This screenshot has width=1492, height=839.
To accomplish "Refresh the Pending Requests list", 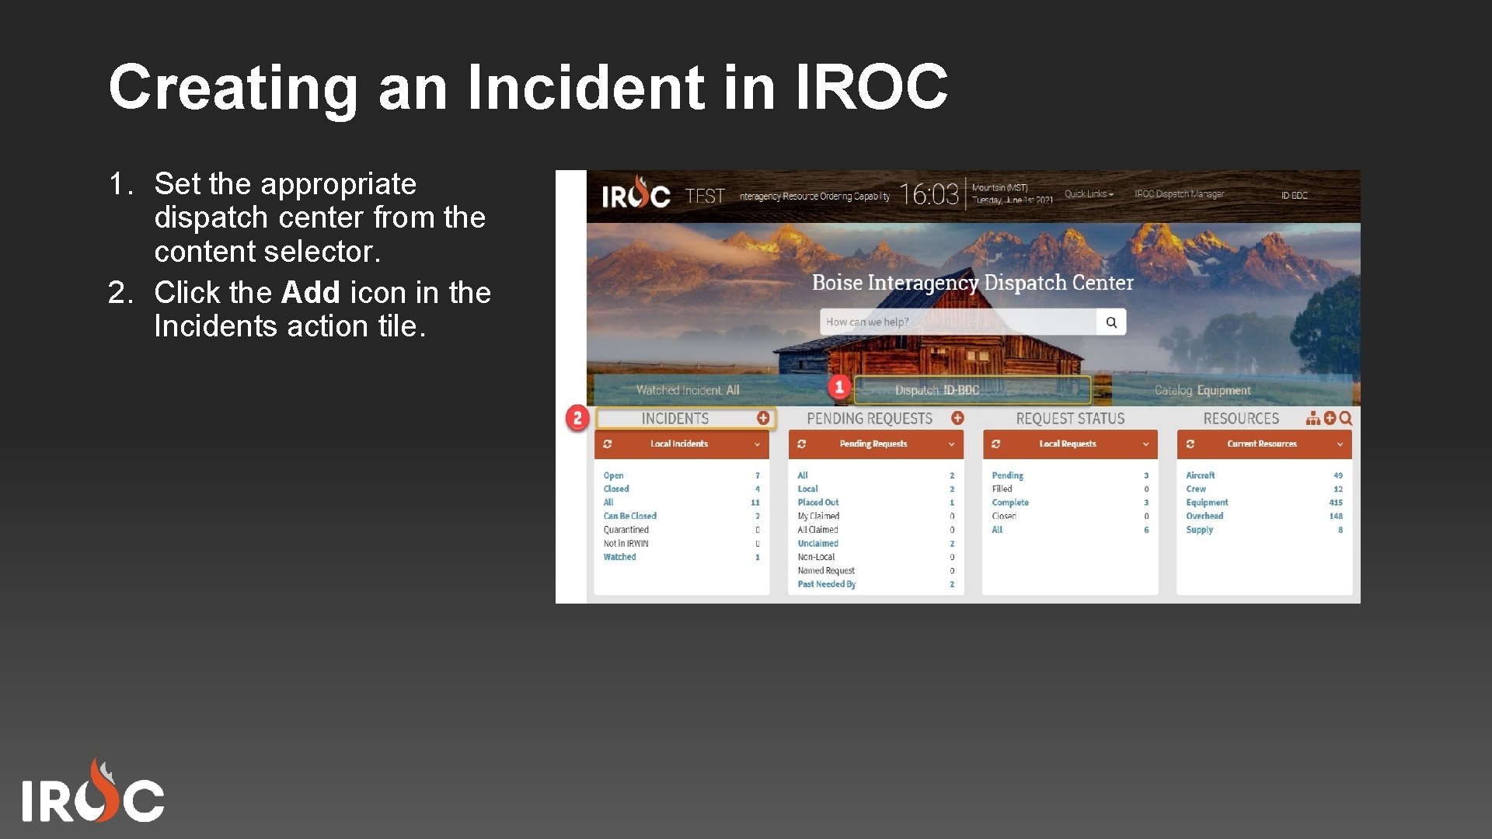I will 801,444.
